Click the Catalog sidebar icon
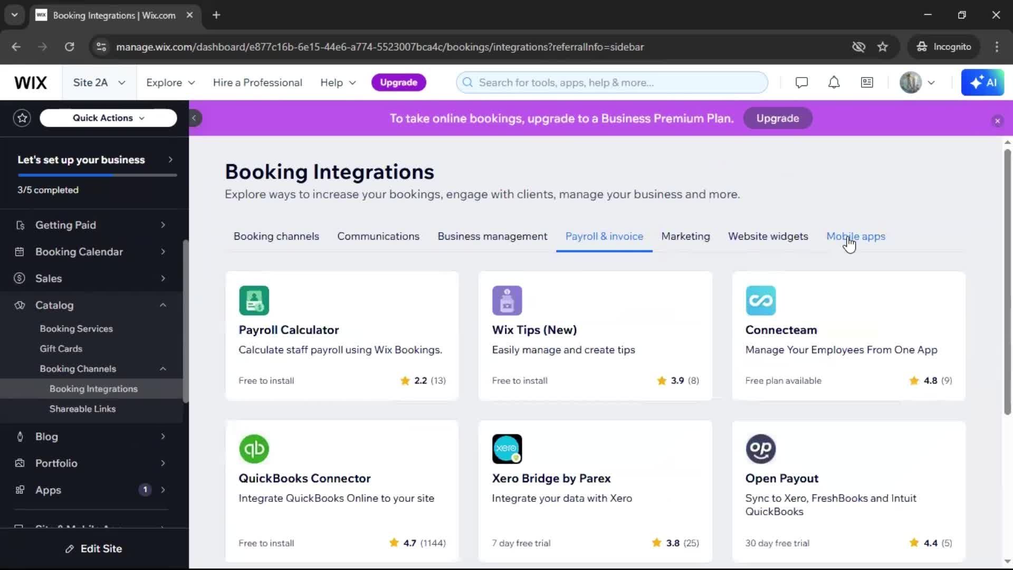 20,305
